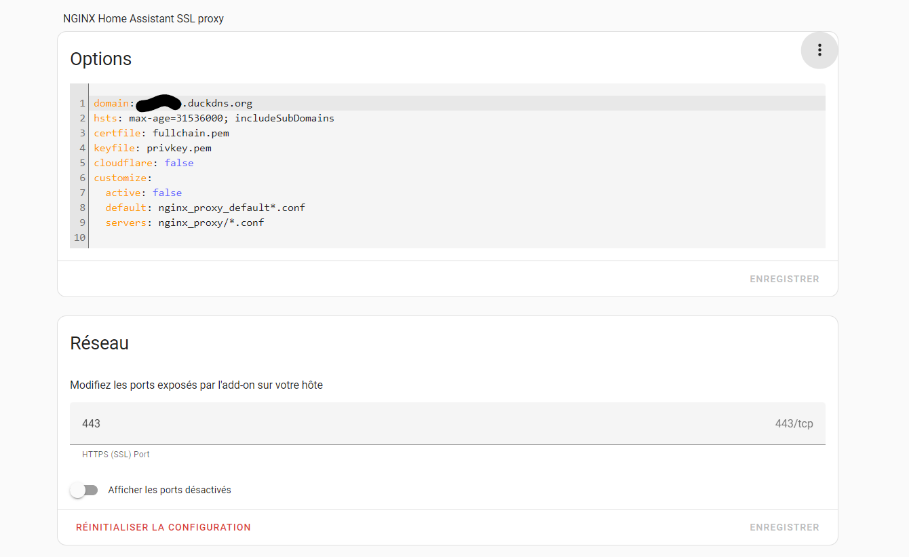Click the 443/tcp port label
Screen dimensions: 909x557
pos(794,424)
